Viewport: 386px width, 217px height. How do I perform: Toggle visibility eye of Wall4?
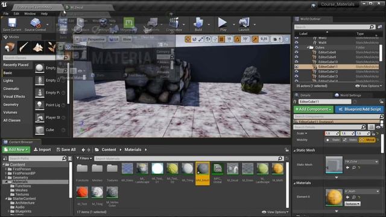click(296, 43)
